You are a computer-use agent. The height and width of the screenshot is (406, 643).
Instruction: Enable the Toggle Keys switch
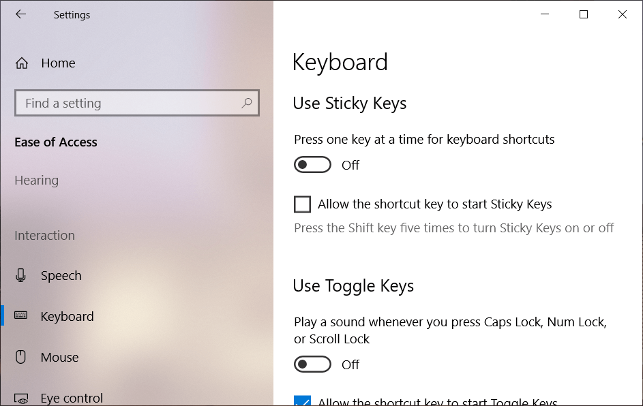312,364
